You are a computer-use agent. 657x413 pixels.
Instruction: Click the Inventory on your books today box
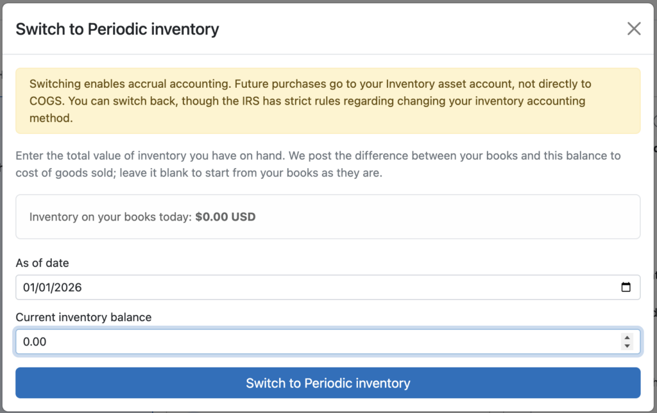point(328,217)
